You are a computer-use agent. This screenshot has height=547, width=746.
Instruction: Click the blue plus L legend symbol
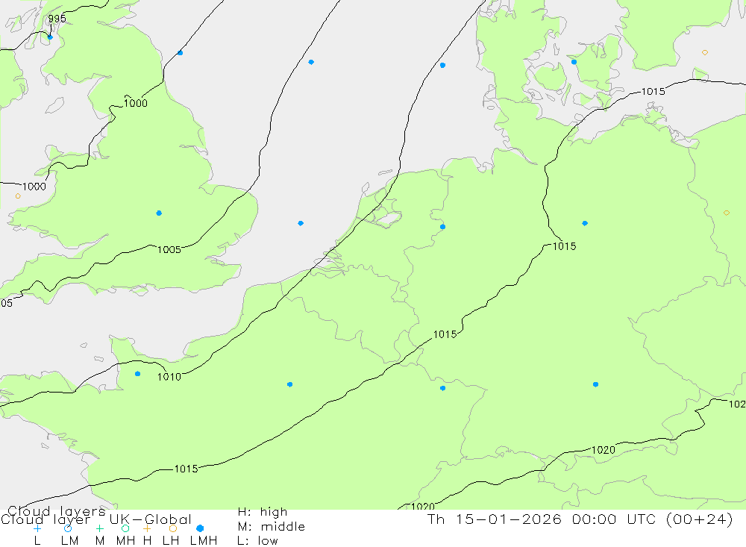coord(37,528)
